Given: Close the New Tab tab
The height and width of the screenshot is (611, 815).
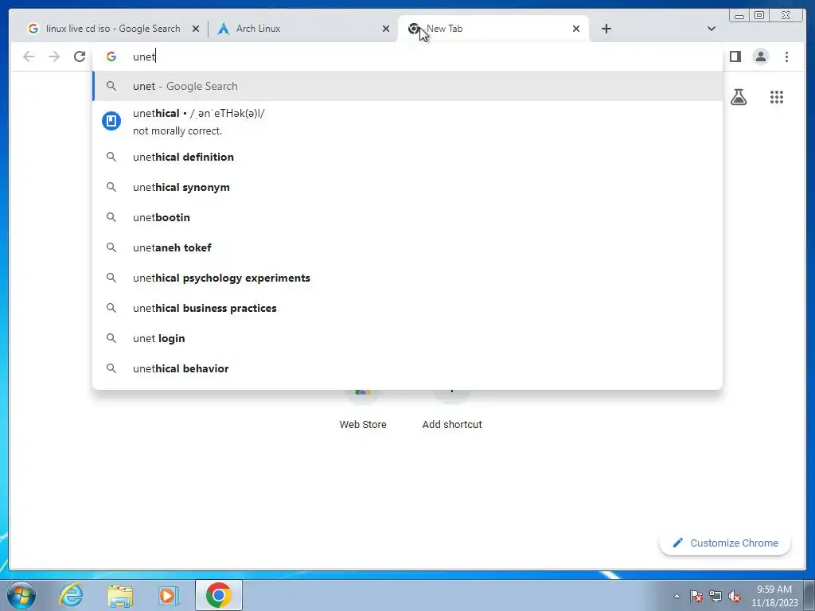Looking at the screenshot, I should click(x=576, y=29).
